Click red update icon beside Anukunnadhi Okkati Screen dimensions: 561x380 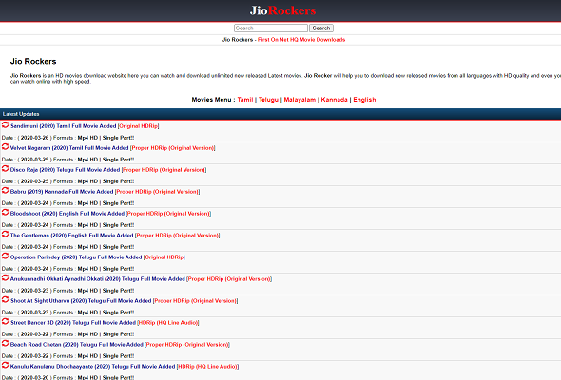[x=5, y=277]
